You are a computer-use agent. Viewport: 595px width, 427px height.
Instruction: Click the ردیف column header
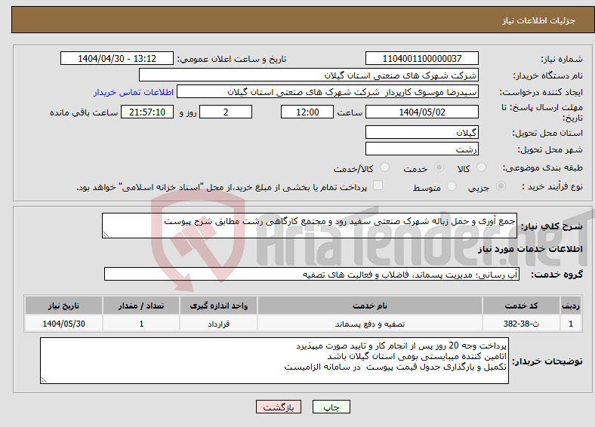[x=571, y=306]
